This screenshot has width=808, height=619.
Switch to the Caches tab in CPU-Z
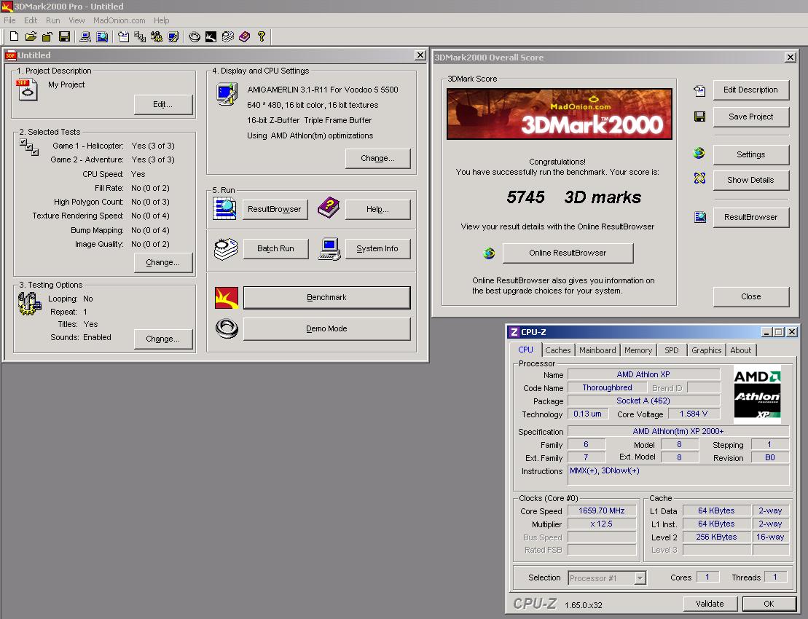click(557, 350)
